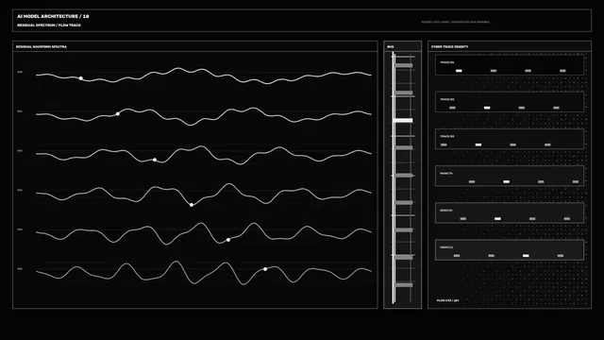Click second gray segment in first trace density row
This screenshot has width=604, height=340.
pyautogui.click(x=528, y=71)
